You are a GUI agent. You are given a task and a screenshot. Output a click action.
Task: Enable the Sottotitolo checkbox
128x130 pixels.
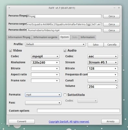pyautogui.click(x=65, y=95)
